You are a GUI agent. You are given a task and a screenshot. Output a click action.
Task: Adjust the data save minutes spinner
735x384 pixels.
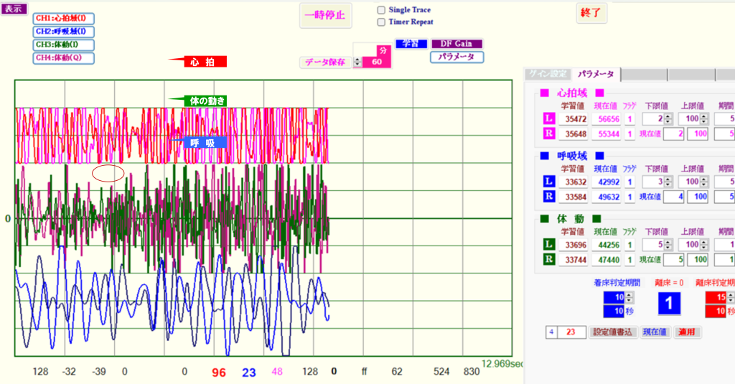pos(357,62)
